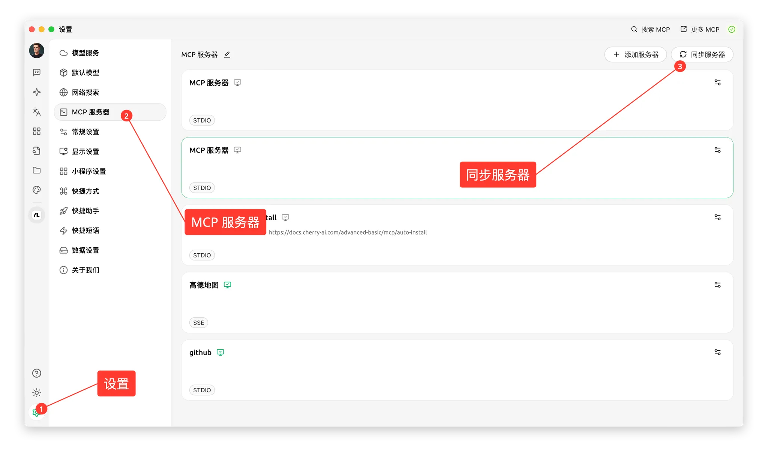Open the translate icon in sidebar
This screenshot has width=768, height=456.
(36, 112)
